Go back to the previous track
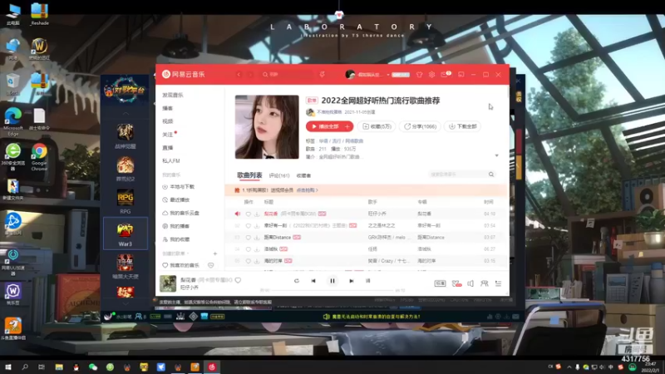This screenshot has width=665, height=374. click(x=313, y=281)
